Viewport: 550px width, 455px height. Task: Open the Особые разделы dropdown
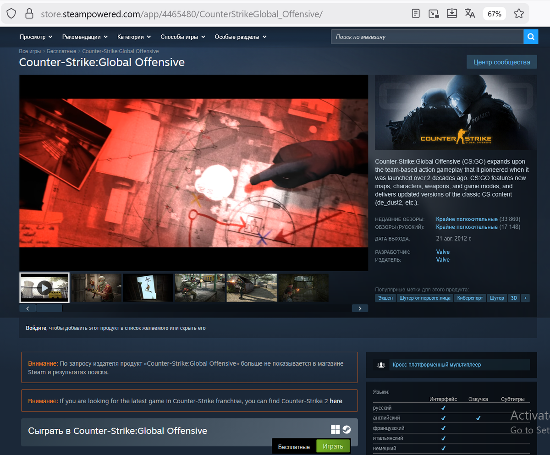241,37
